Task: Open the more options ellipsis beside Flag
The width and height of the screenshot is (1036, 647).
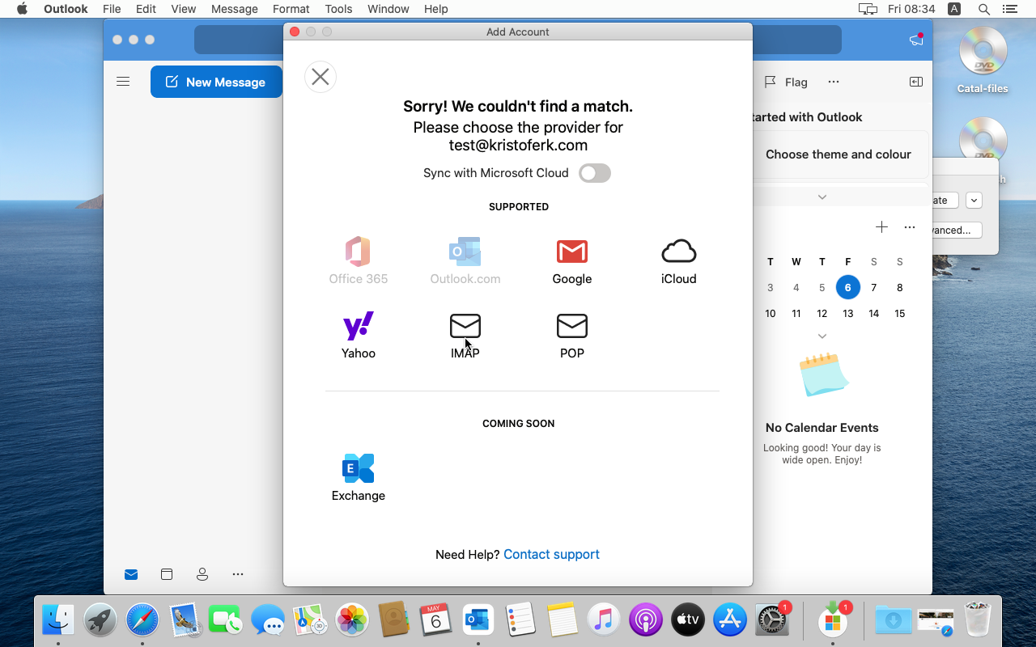Action: click(833, 82)
